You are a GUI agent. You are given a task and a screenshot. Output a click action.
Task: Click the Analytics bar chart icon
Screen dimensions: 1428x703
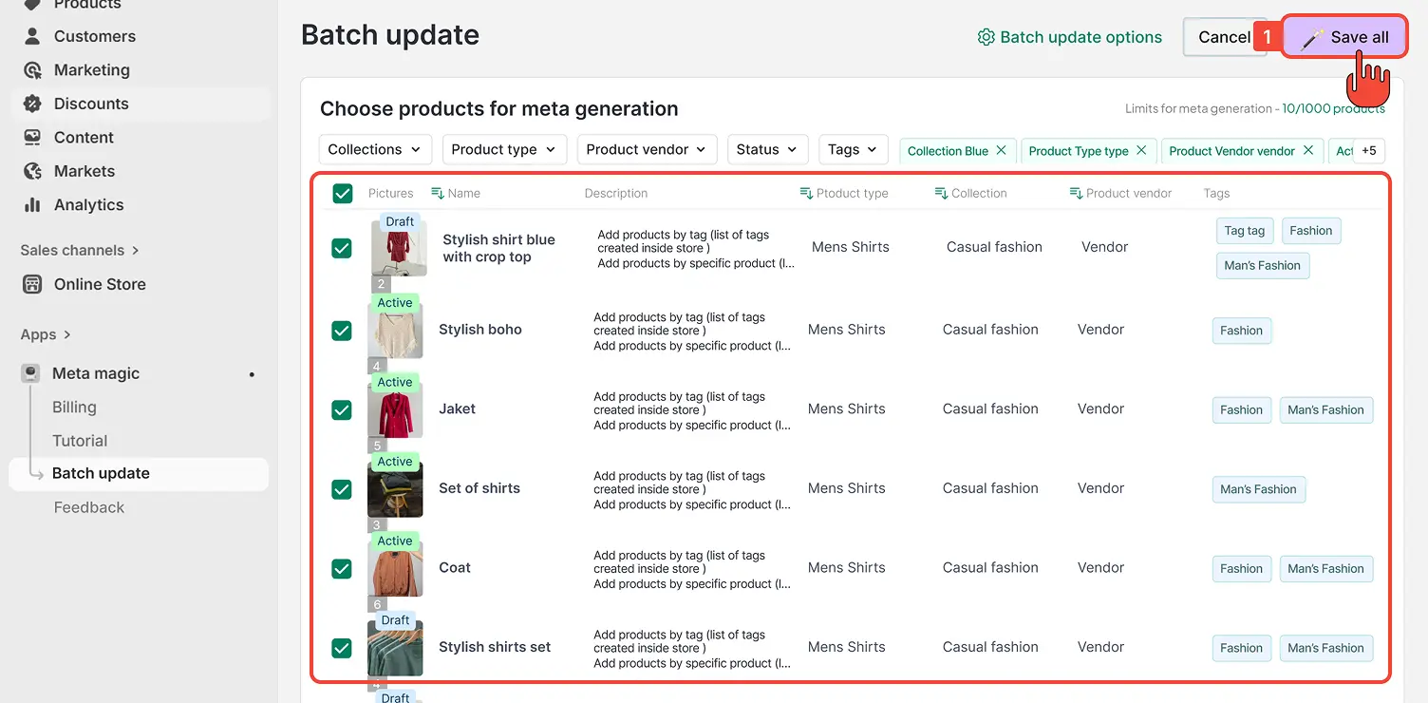(33, 205)
